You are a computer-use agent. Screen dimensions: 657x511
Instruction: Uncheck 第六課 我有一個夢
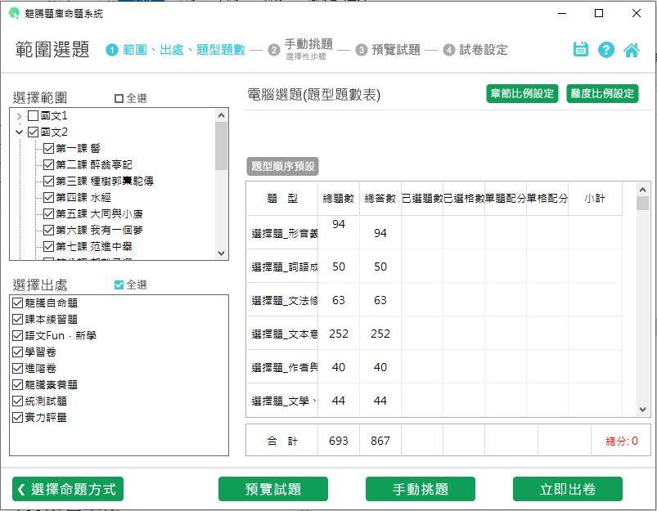(48, 231)
